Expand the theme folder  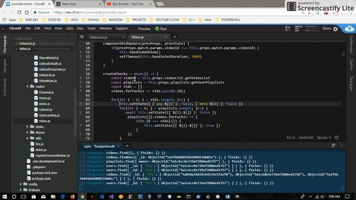coord(27,132)
